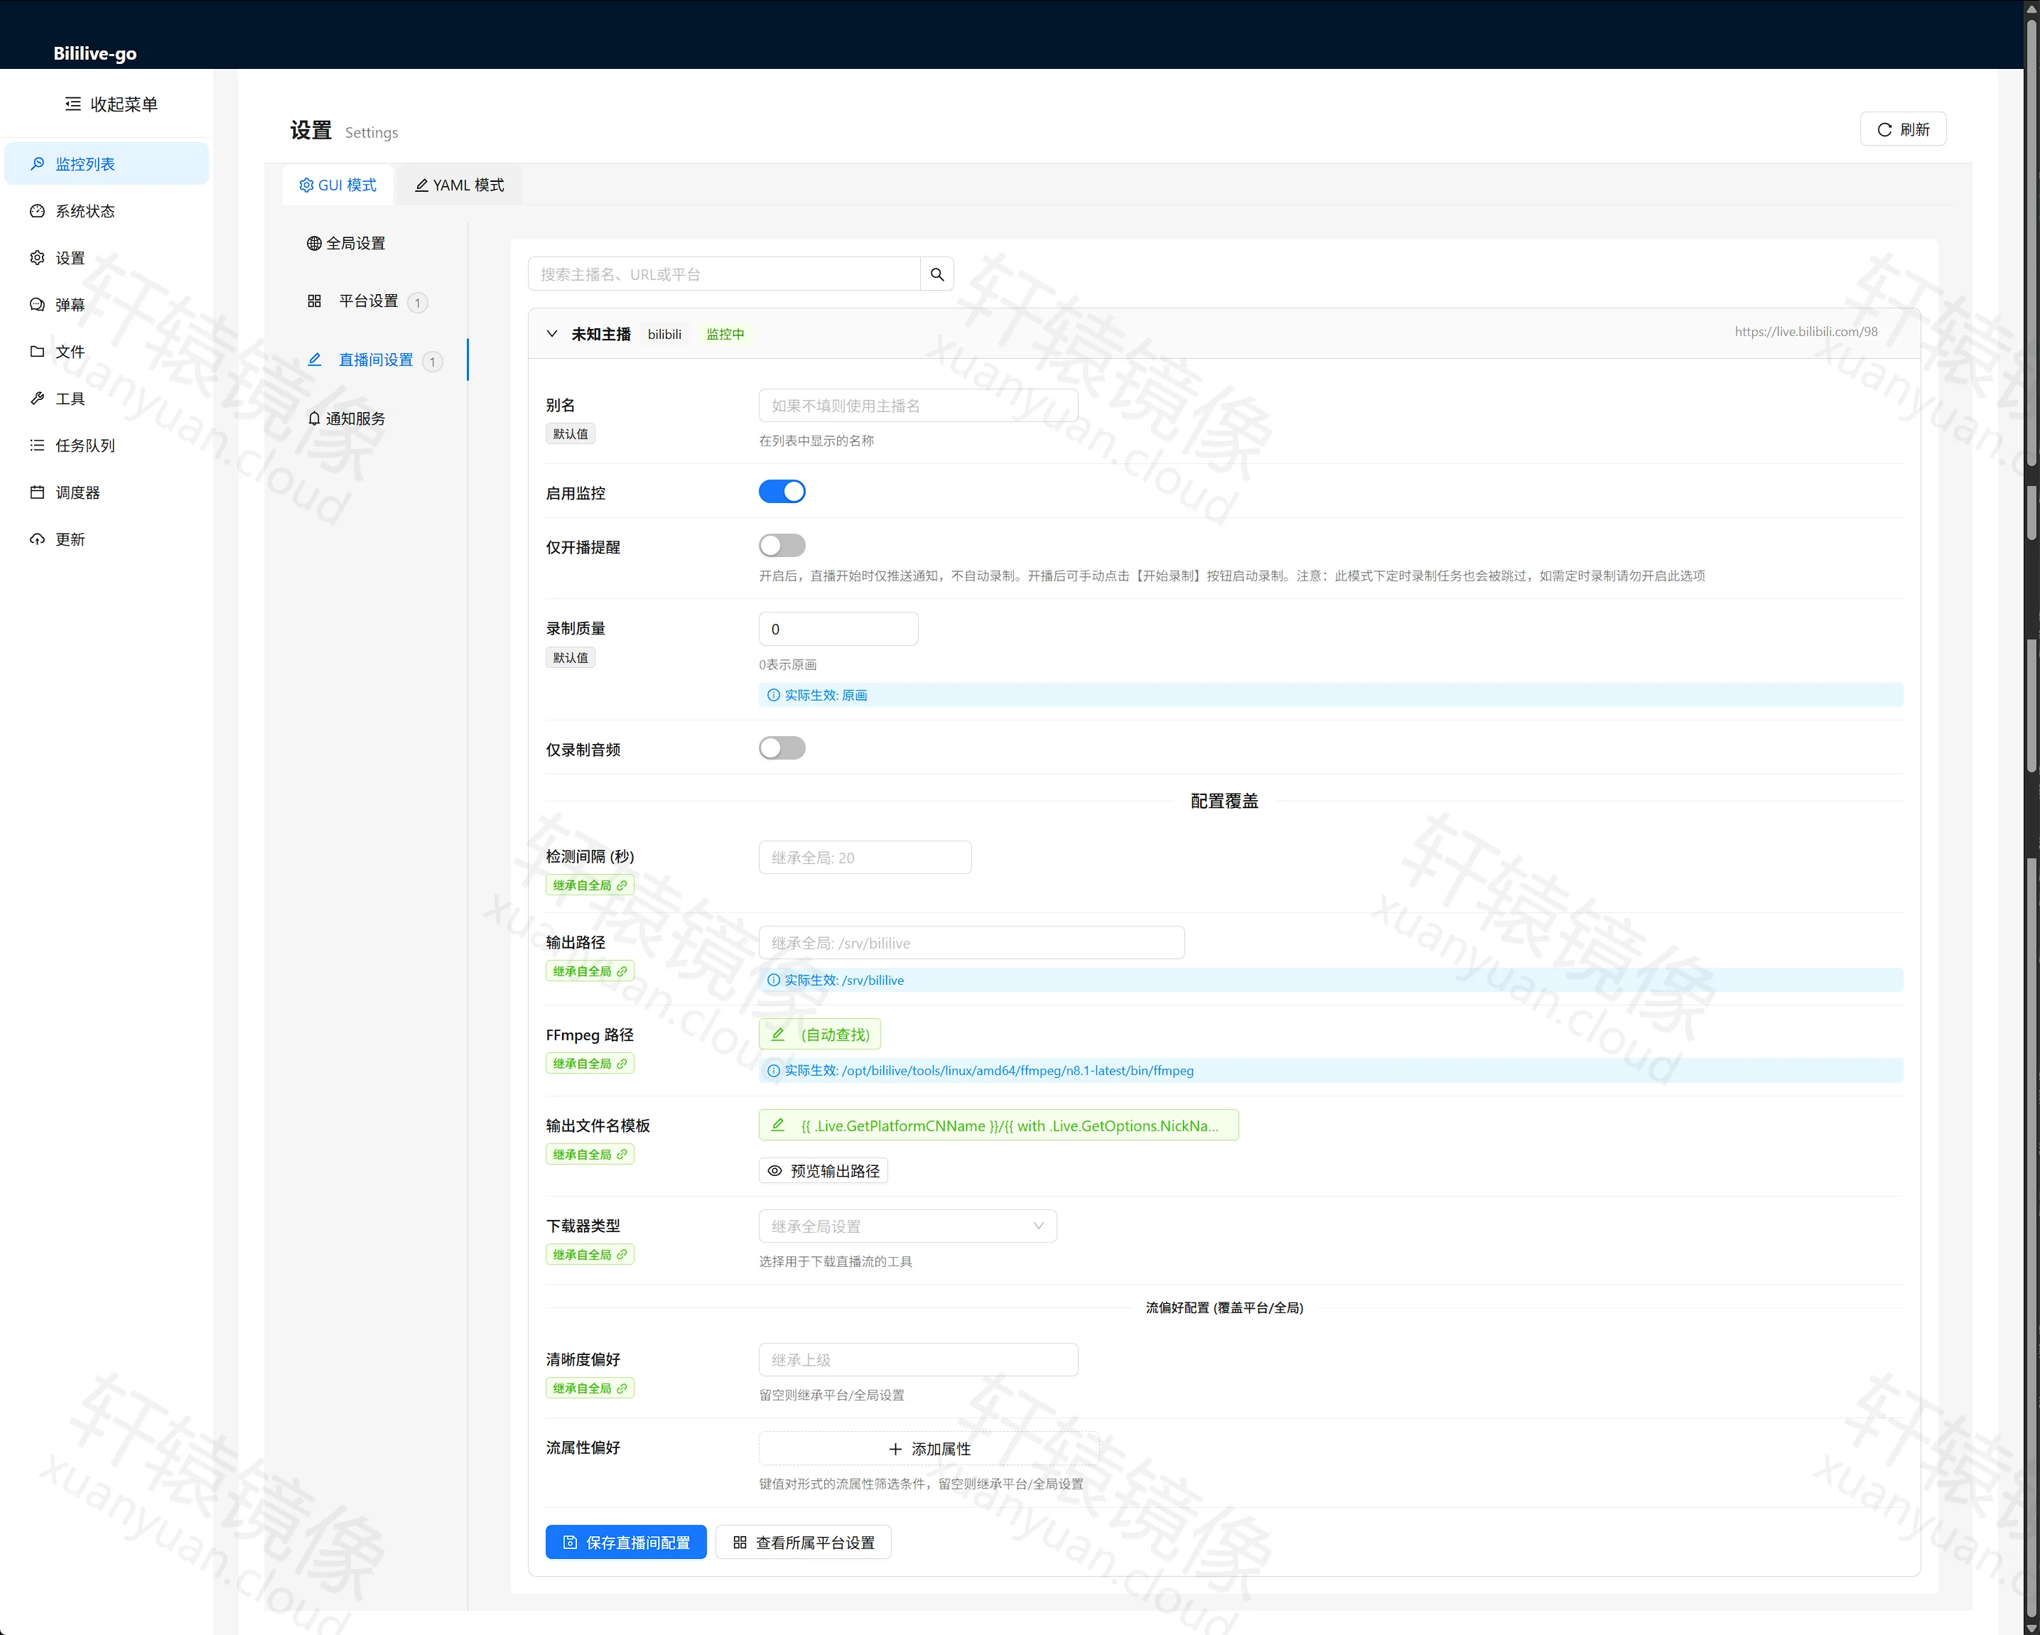The image size is (2040, 1635).
Task: Open 文件 browser in the sidebar
Action: (106, 351)
